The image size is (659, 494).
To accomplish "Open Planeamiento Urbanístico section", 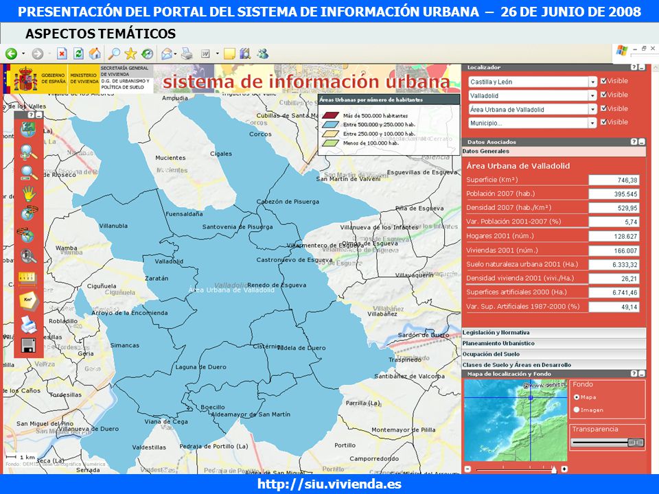I will pos(554,343).
